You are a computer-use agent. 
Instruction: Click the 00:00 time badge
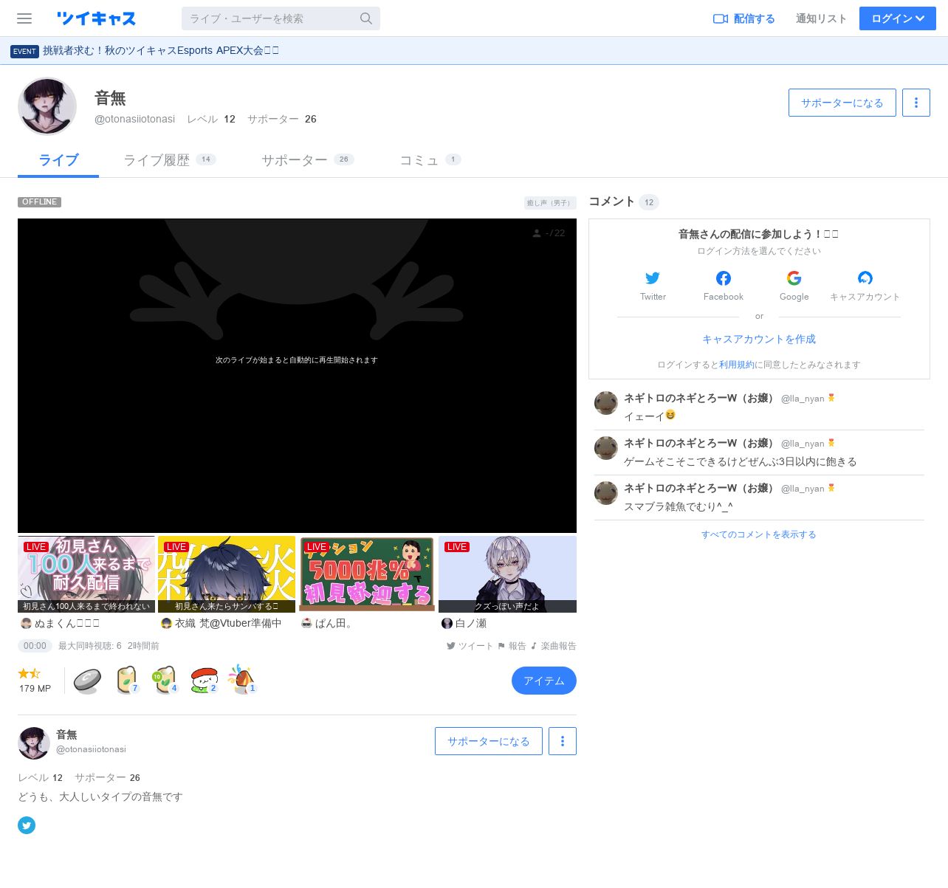pyautogui.click(x=35, y=646)
